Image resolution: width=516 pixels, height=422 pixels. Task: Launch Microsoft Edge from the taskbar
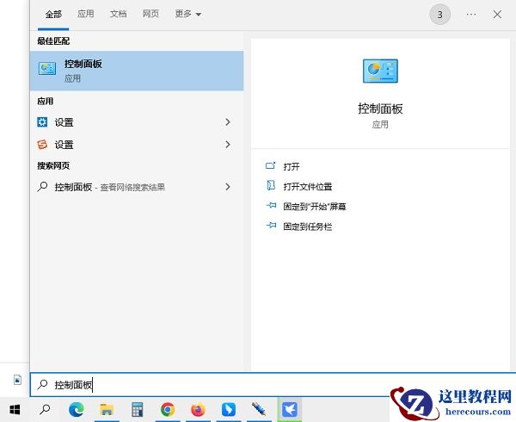[x=77, y=409]
